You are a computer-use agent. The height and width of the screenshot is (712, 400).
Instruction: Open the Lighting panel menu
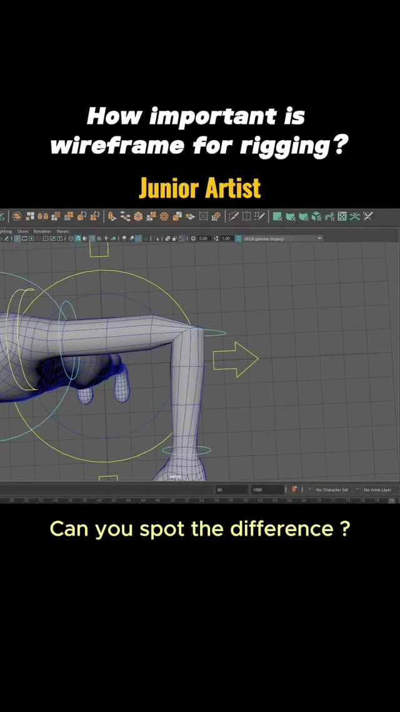coord(6,231)
